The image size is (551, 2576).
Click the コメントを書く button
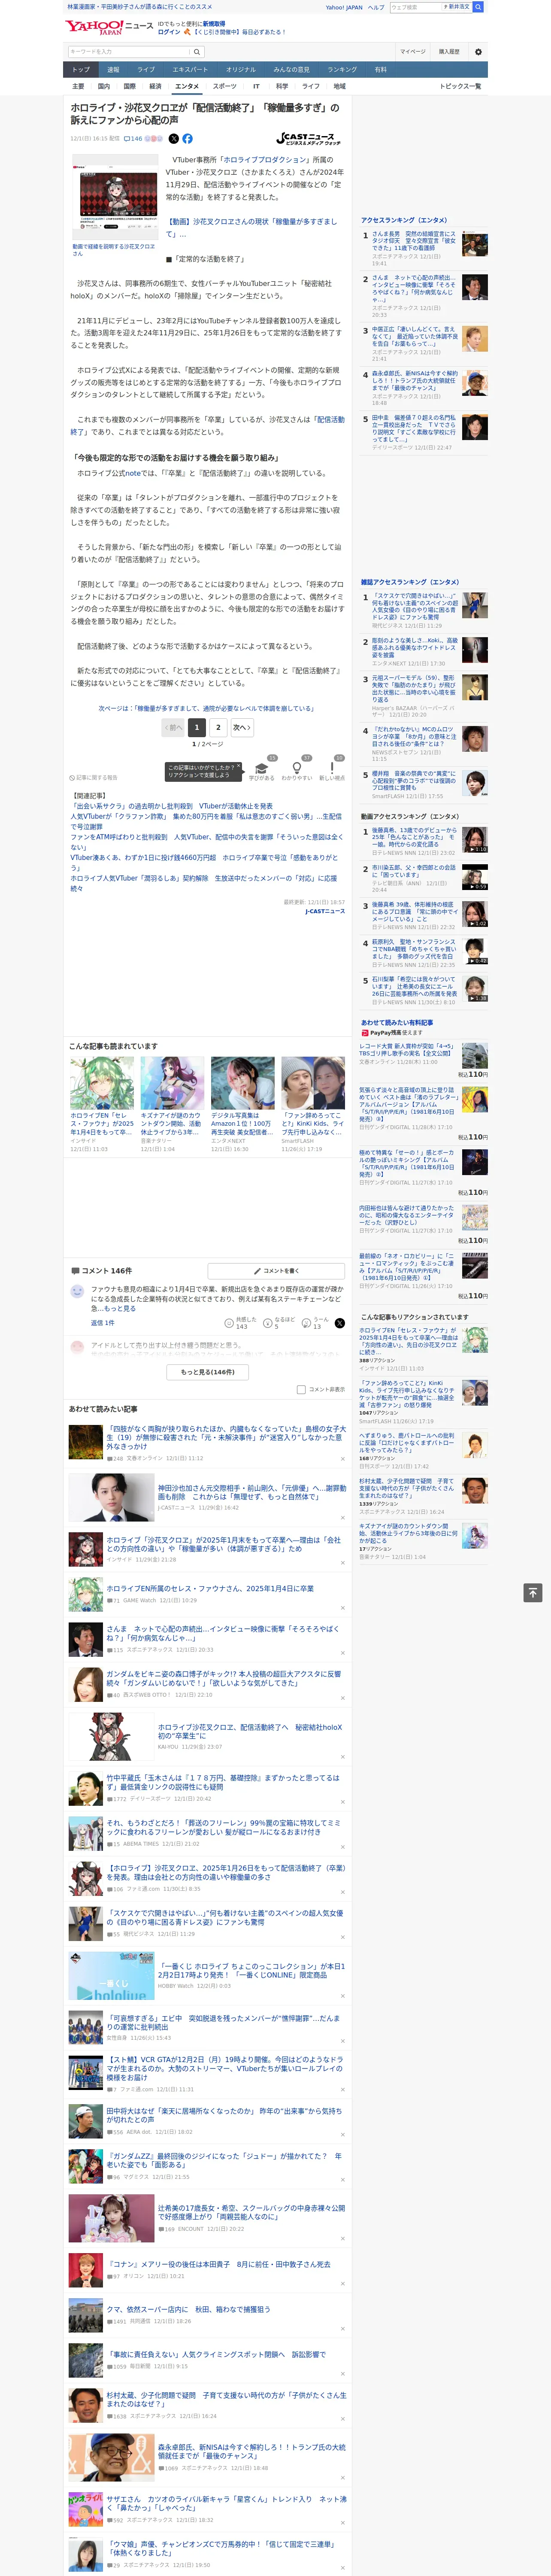pyautogui.click(x=276, y=1270)
